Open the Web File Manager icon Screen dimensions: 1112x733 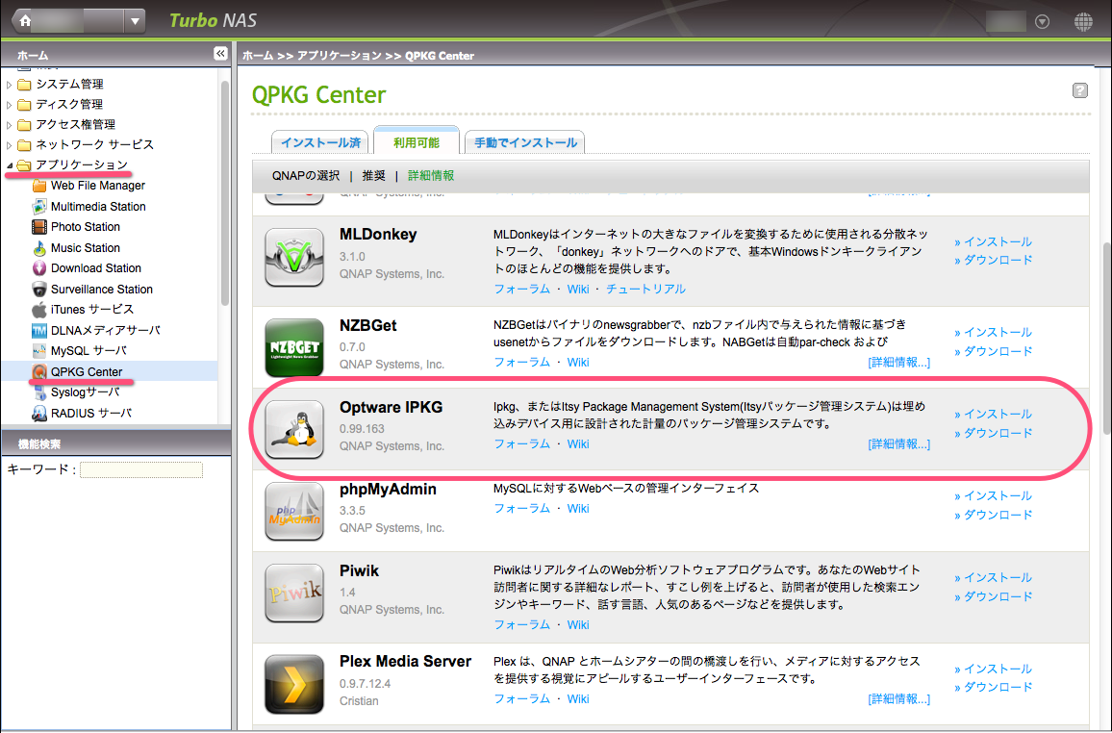(x=39, y=186)
